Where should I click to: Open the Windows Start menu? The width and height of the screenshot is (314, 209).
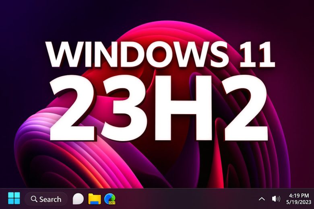(14, 199)
